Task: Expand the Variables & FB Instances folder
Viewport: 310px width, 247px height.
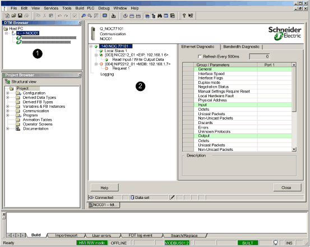Action: pyautogui.click(x=7, y=106)
